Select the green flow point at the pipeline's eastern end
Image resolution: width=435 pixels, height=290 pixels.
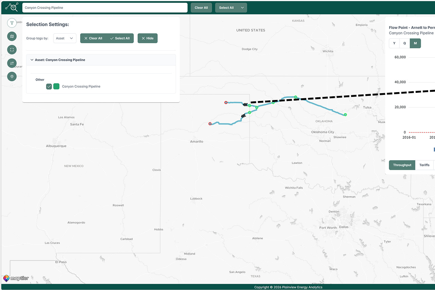[x=345, y=115]
